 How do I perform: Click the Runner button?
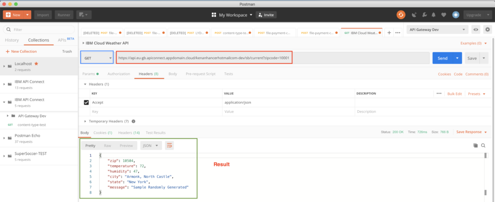[x=64, y=15]
